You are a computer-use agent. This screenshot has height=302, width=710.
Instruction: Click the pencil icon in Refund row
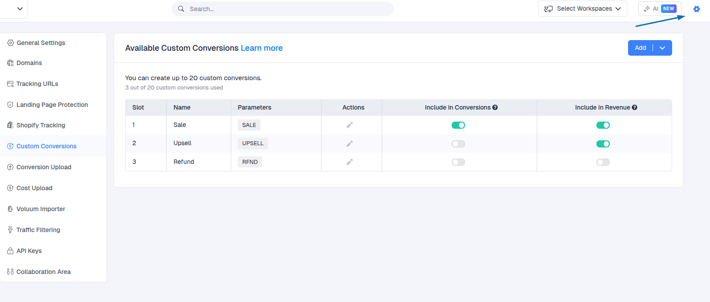click(x=350, y=162)
